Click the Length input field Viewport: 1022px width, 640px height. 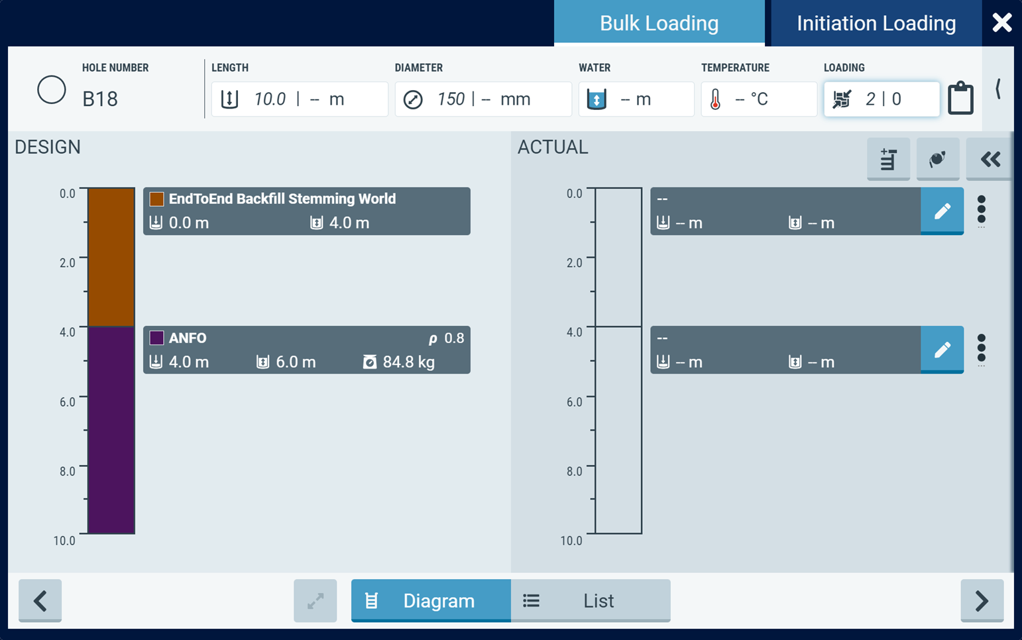coord(300,99)
